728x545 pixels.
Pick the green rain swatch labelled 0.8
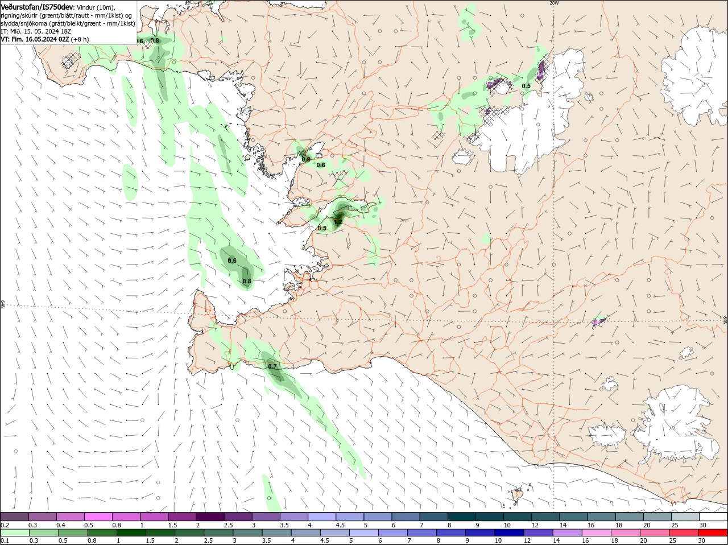coord(102,532)
